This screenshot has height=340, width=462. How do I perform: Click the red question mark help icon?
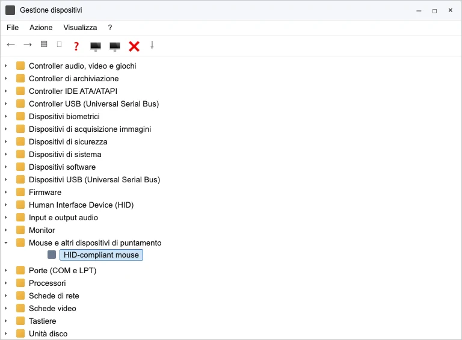click(x=76, y=46)
